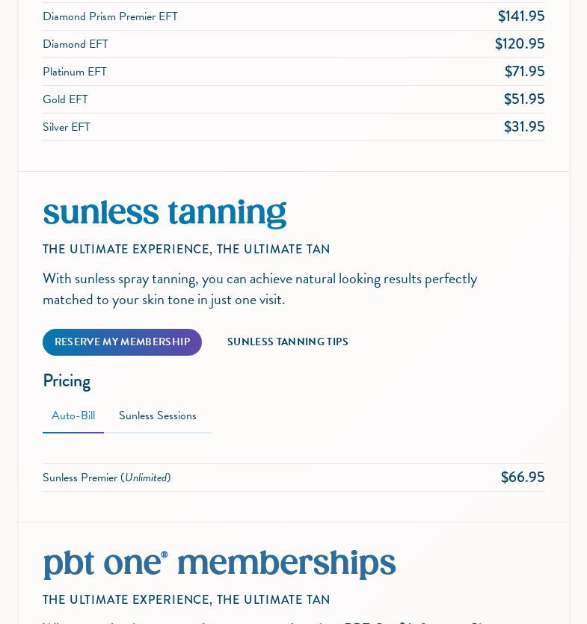Click the $31.95 price
Viewport: 587px width, 624px height.
(x=523, y=127)
